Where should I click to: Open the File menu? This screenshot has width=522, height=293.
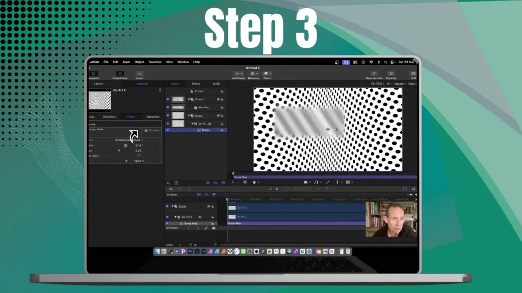(x=106, y=62)
